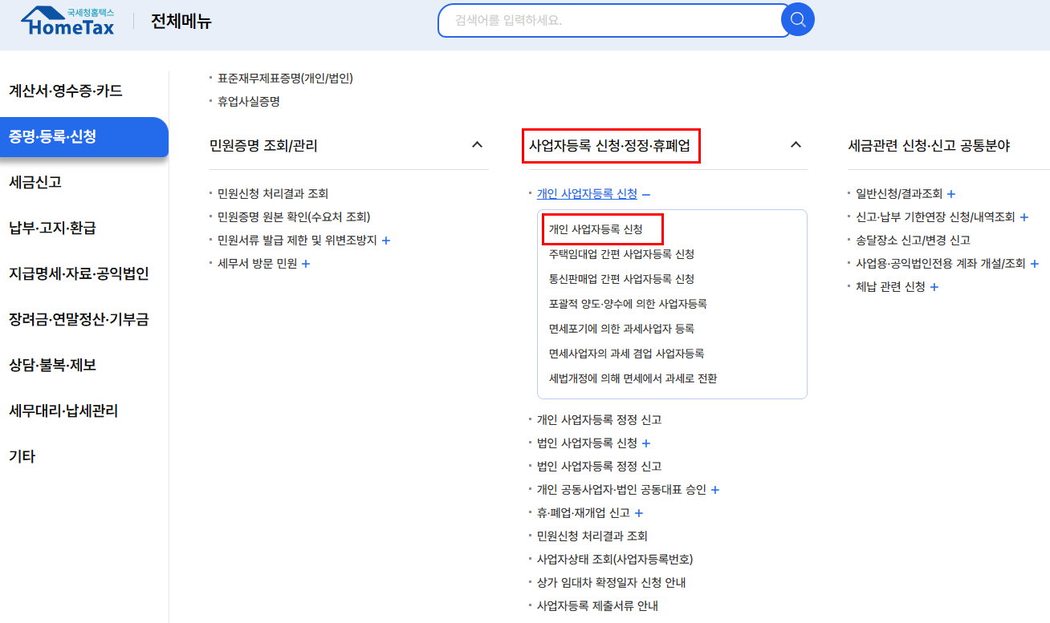Viewport: 1050px width, 623px height.
Task: Expand the 일반신청/결과조회 submenu
Action: click(950, 192)
